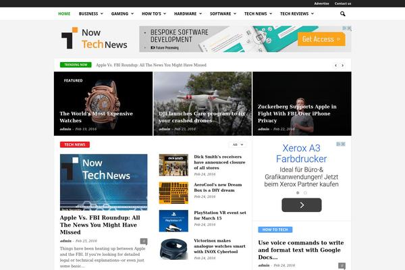The width and height of the screenshot is (405, 270).
Task: Open PlayStation VR event article
Action: pos(220,215)
